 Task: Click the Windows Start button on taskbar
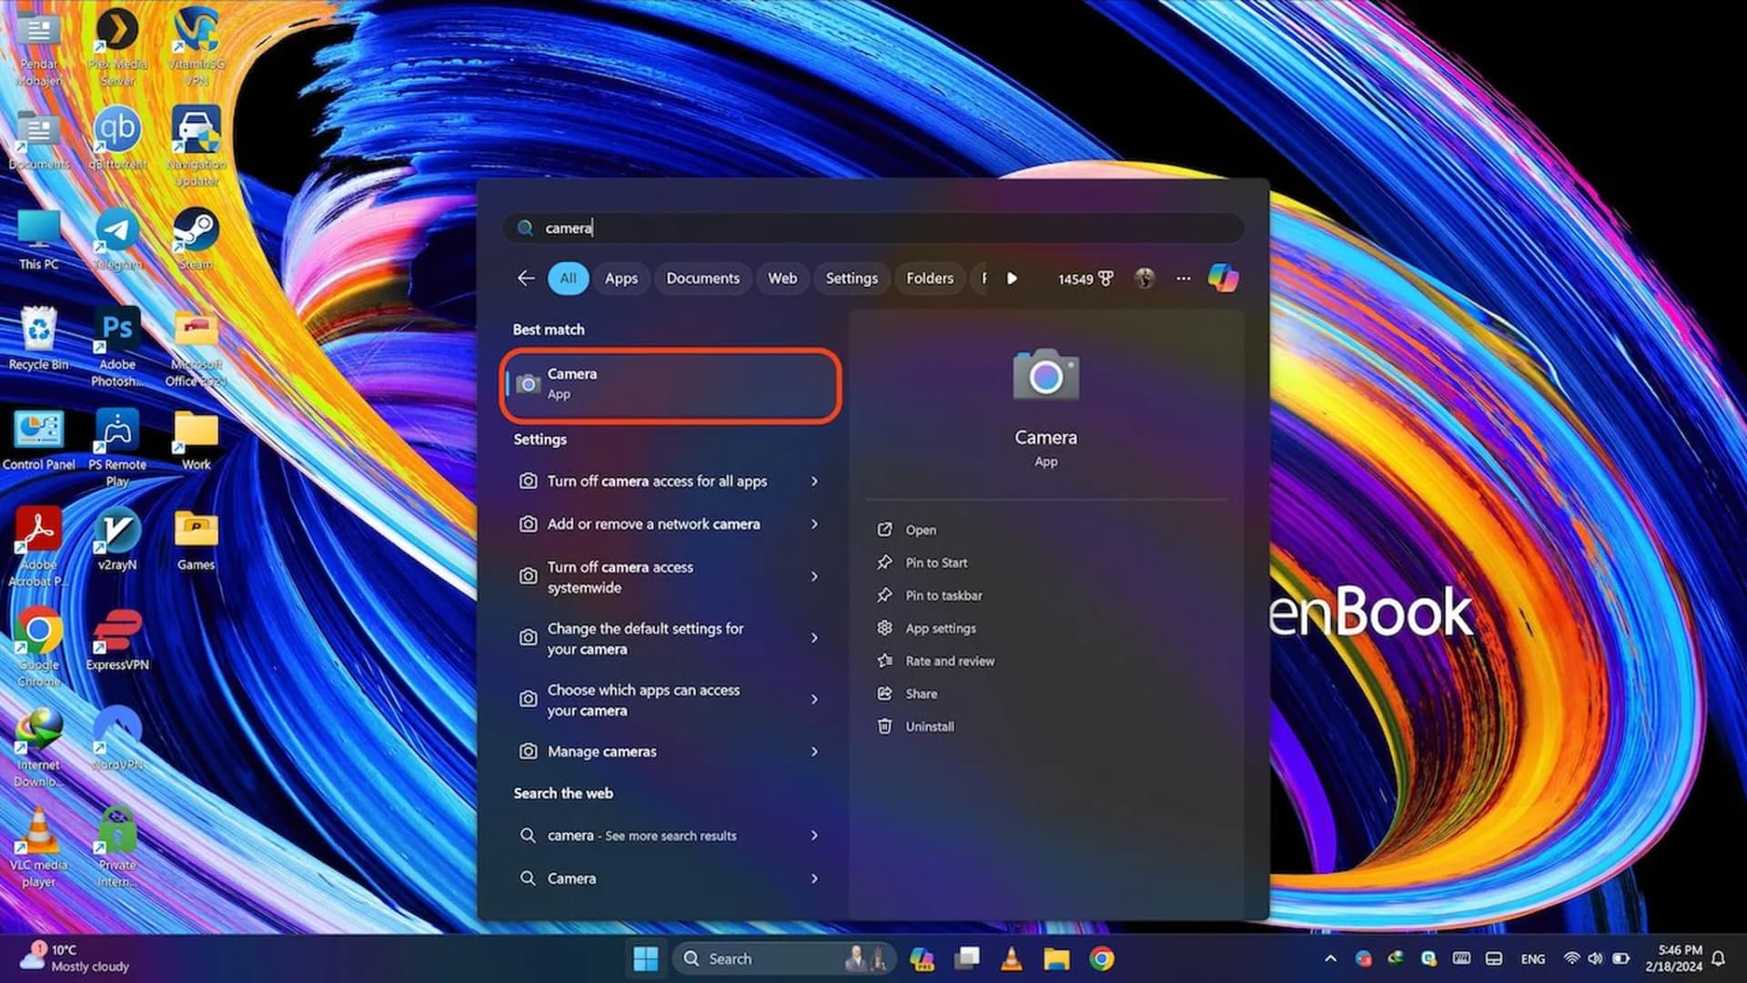coord(645,958)
